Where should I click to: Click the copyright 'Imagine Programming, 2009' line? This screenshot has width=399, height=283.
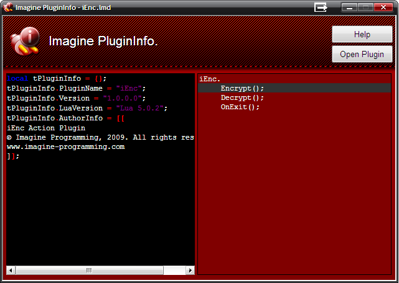(x=100, y=137)
